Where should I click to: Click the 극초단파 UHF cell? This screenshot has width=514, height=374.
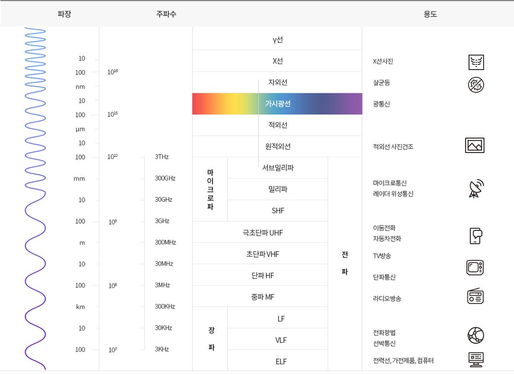tap(260, 232)
